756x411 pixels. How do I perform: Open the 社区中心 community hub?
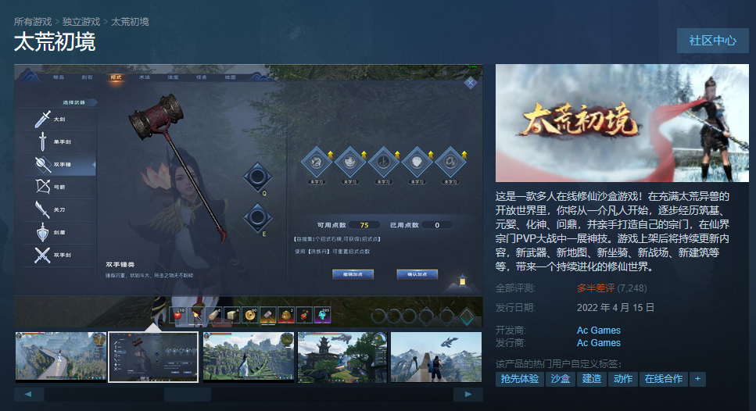click(712, 41)
